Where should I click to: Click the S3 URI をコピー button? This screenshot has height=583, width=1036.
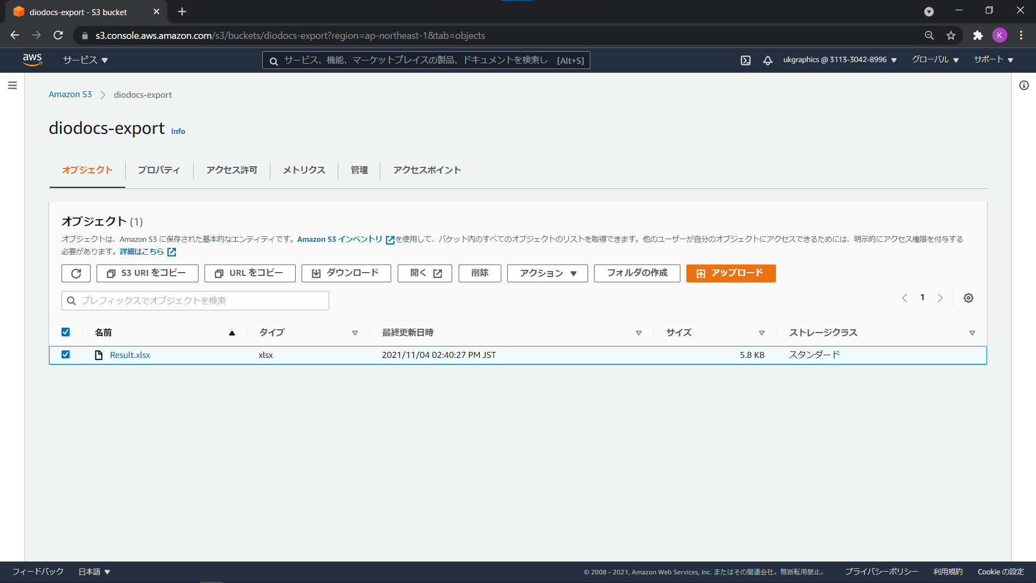pyautogui.click(x=147, y=273)
